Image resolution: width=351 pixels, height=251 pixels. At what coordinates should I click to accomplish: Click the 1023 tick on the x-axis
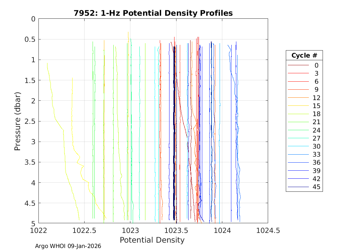click(x=130, y=230)
